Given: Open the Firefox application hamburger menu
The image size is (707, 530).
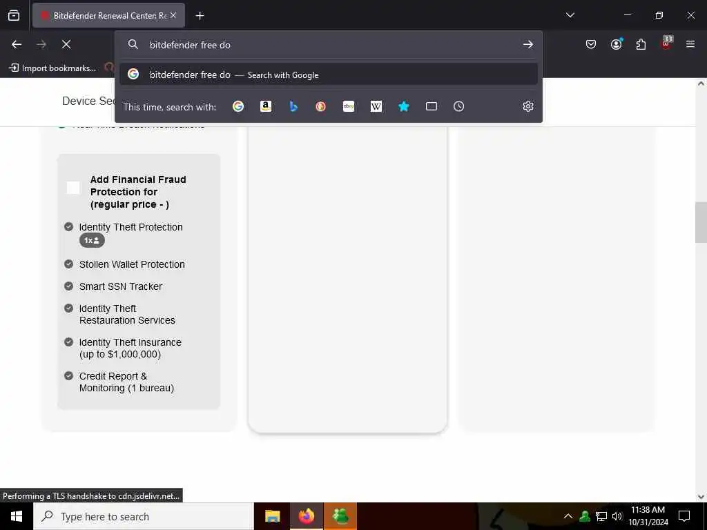Looking at the screenshot, I should pyautogui.click(x=690, y=44).
